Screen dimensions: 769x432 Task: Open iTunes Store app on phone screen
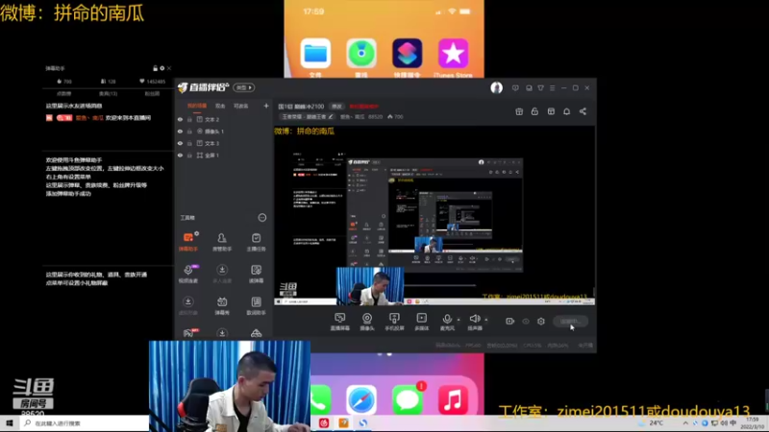(453, 54)
